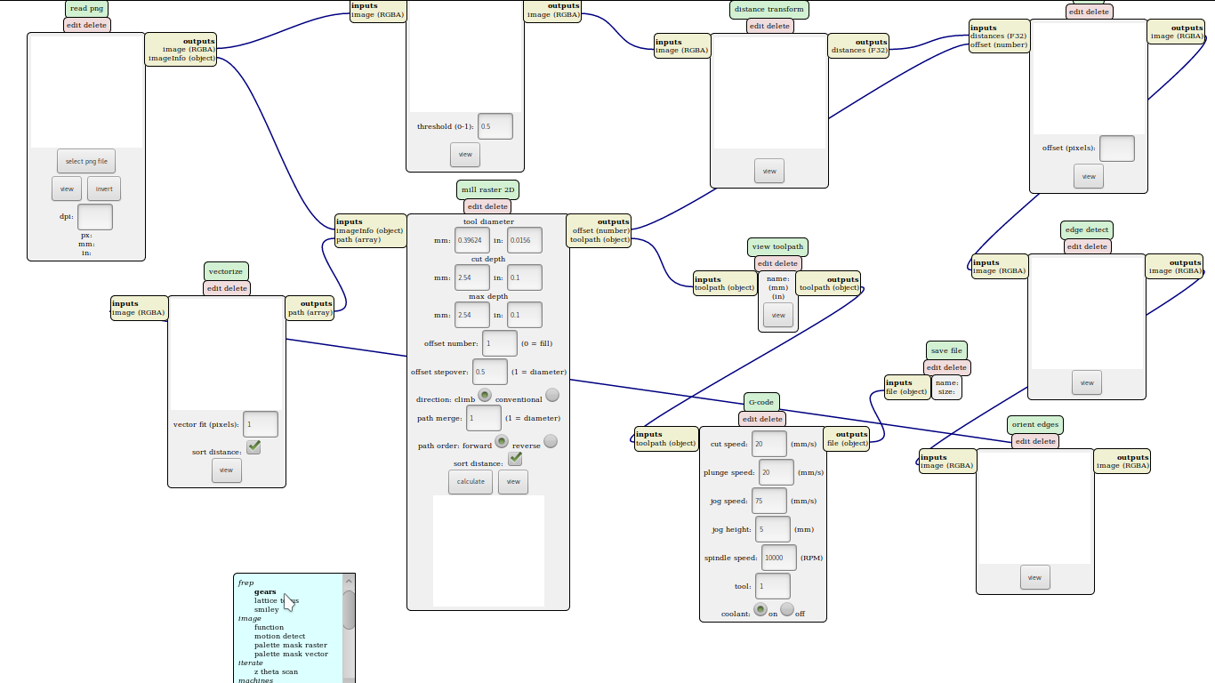Choose forward path order
Image resolution: width=1215 pixels, height=683 pixels.
point(502,441)
